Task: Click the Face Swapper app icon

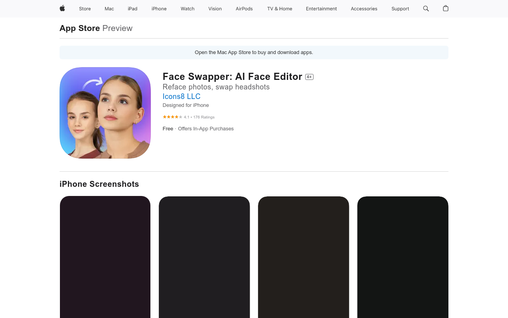Action: 105,113
